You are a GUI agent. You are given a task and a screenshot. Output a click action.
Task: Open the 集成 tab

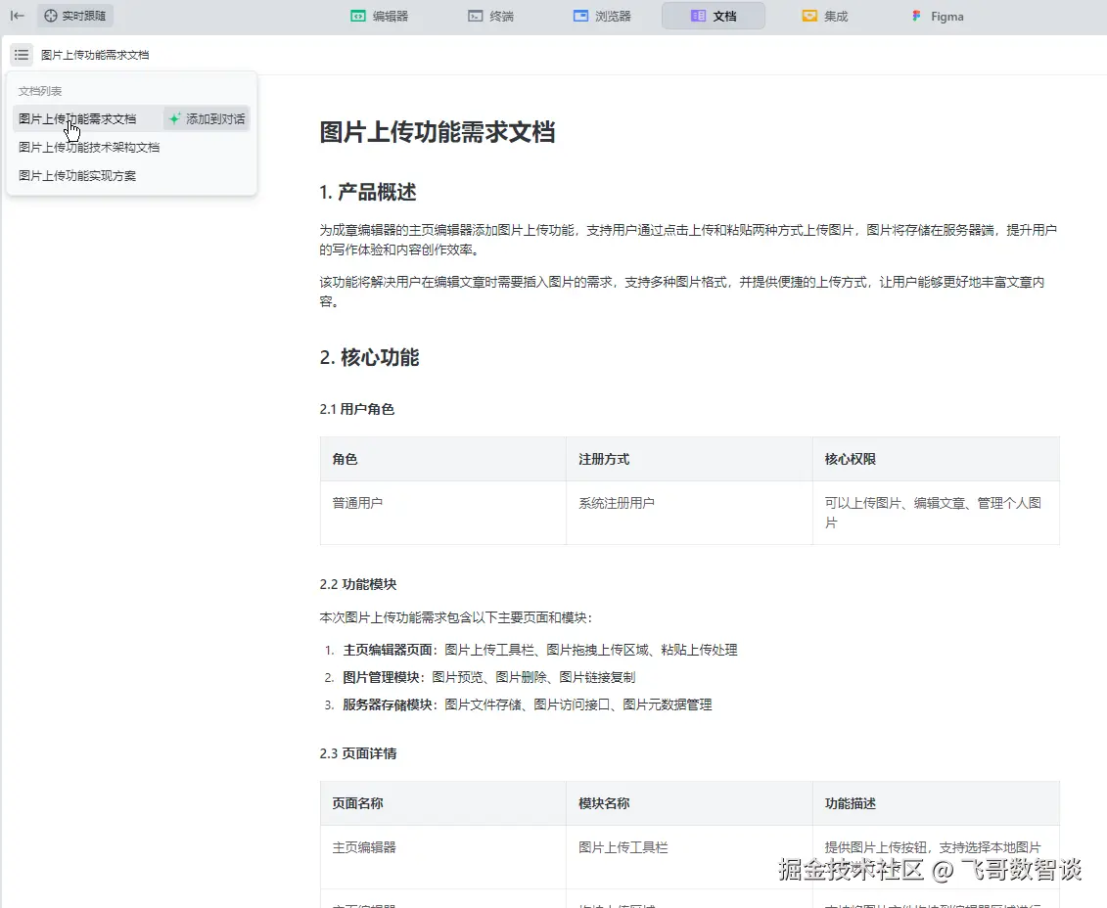824,16
